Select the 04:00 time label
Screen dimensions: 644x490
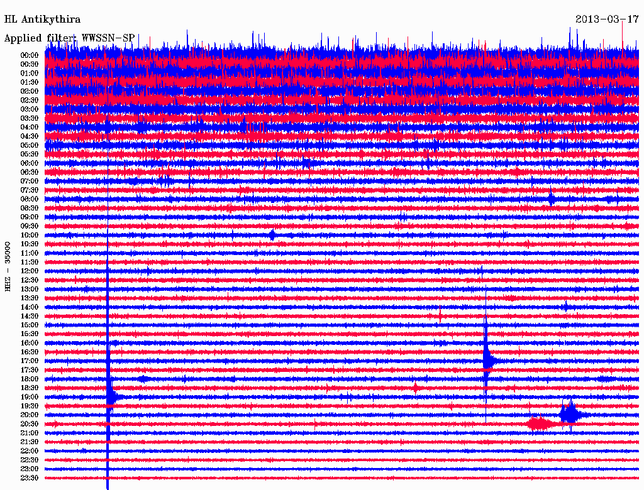(x=30, y=128)
